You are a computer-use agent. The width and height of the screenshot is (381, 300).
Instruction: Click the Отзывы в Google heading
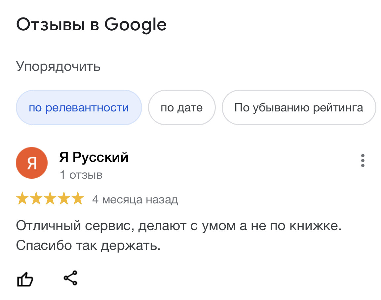91,25
